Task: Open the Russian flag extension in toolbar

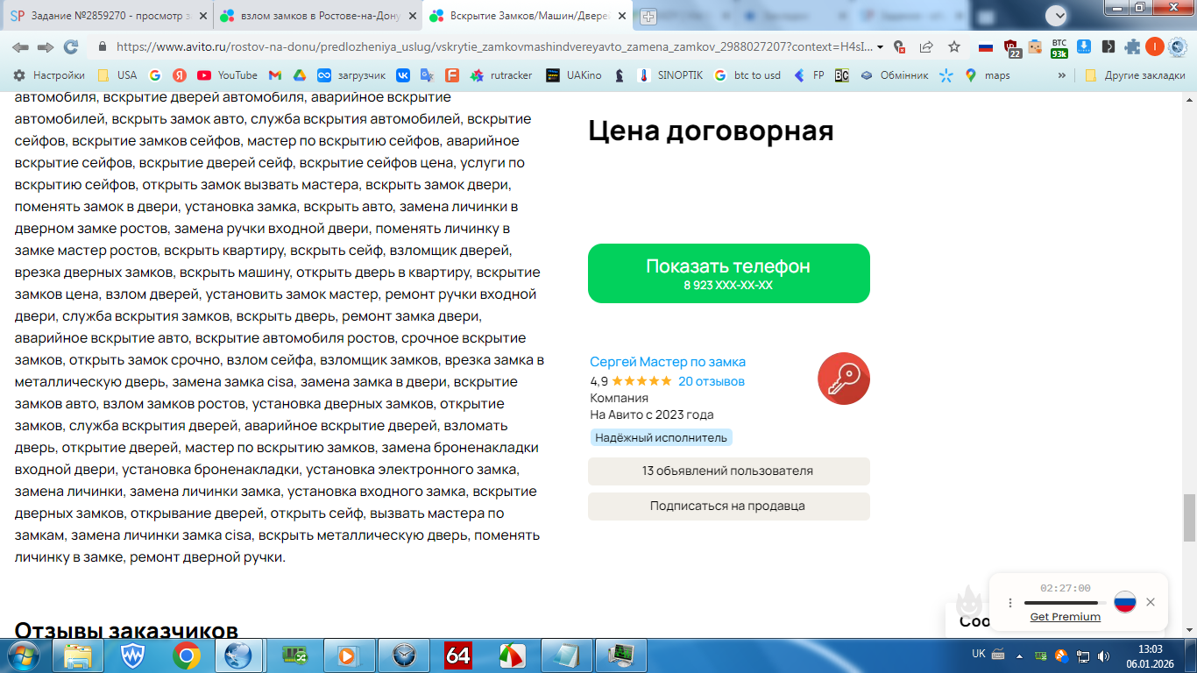Action: coord(986,46)
